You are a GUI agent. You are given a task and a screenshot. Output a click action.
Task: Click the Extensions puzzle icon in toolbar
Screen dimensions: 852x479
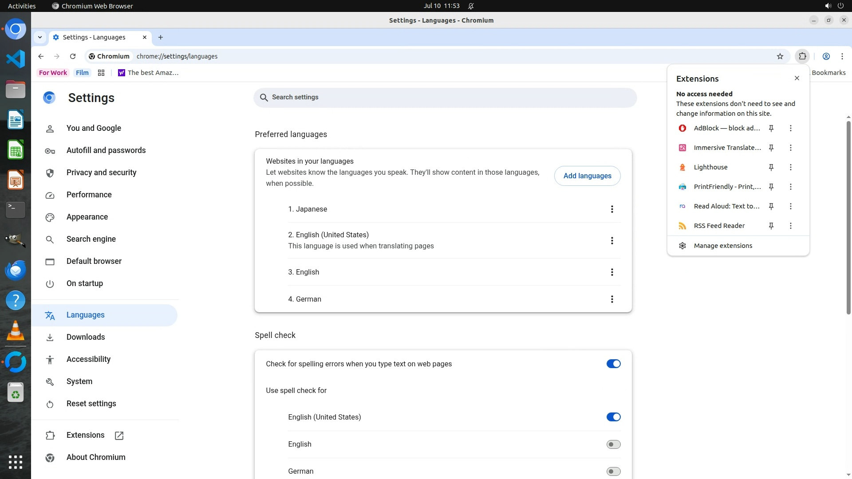[802, 56]
